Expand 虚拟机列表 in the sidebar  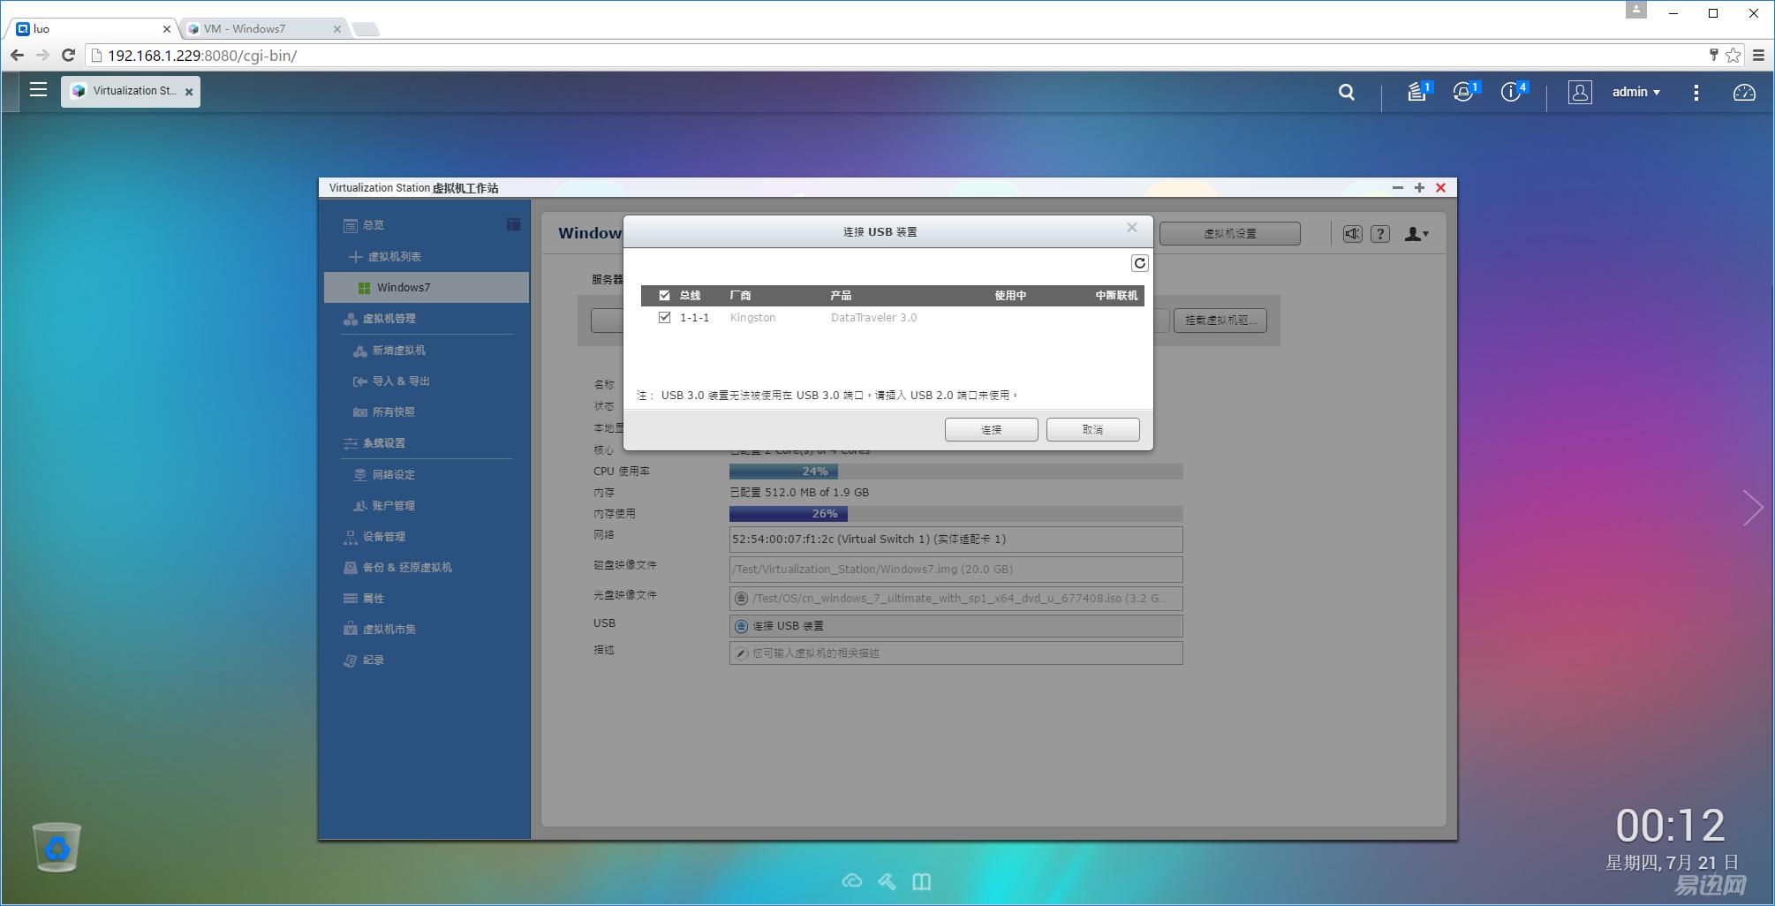[386, 256]
